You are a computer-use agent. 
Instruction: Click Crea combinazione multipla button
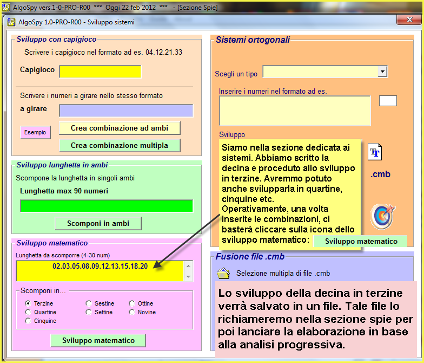120,145
